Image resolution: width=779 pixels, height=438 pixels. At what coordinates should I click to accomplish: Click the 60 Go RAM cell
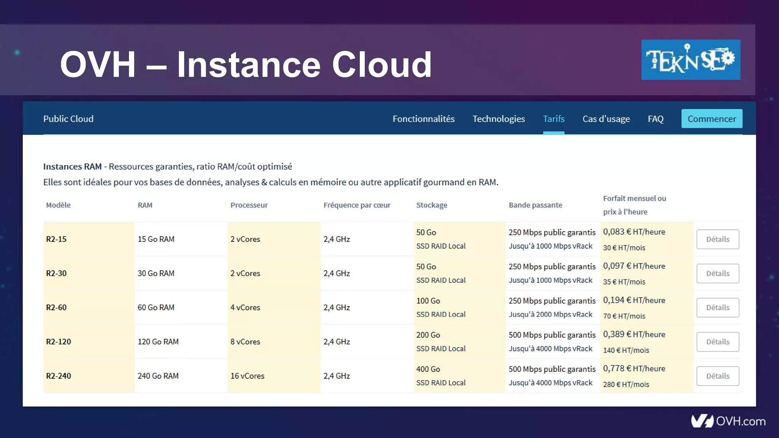(x=156, y=308)
